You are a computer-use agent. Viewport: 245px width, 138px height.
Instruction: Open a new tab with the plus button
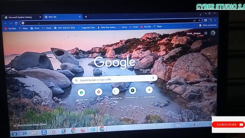[86, 16]
